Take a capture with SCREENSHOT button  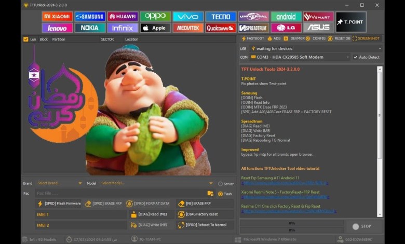pyautogui.click(x=366, y=38)
